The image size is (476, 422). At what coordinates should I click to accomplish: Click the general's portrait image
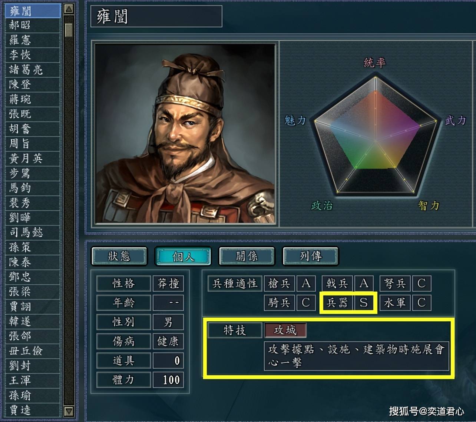pos(185,133)
